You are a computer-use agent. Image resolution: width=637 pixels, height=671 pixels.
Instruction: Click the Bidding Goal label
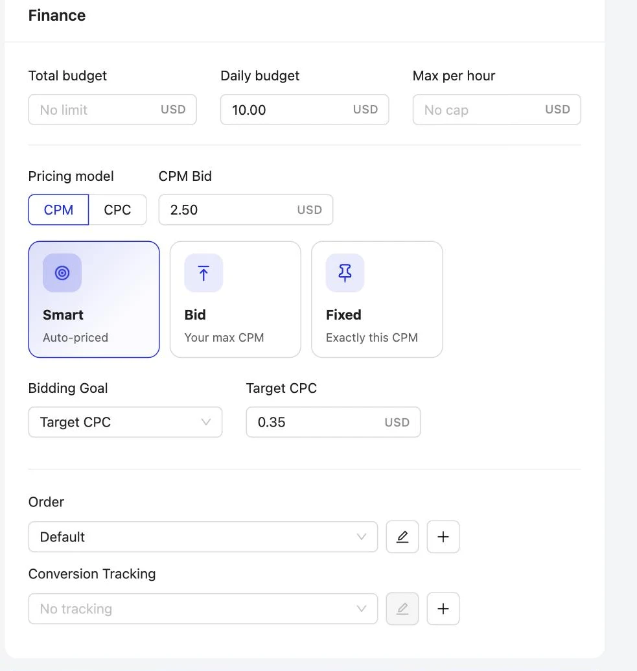pos(68,388)
